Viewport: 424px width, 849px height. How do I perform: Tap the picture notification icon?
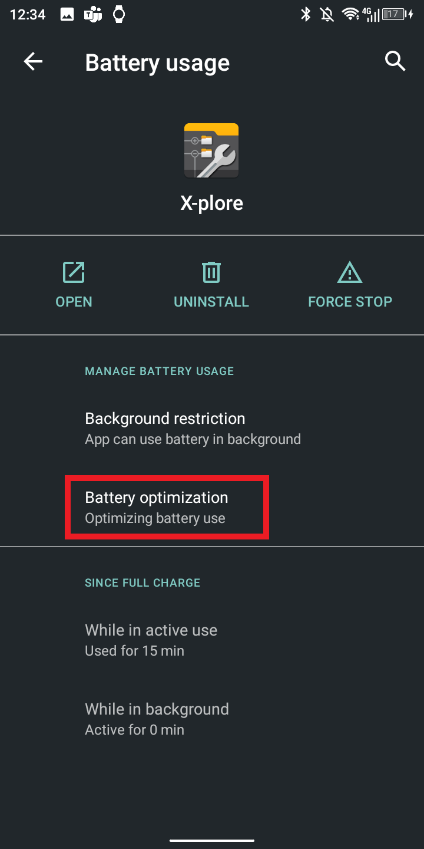pyautogui.click(x=67, y=15)
